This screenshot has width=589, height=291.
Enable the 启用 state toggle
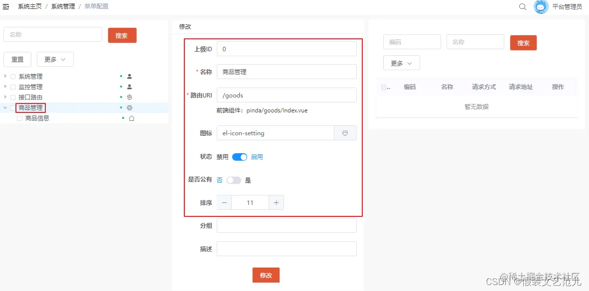pyautogui.click(x=239, y=157)
